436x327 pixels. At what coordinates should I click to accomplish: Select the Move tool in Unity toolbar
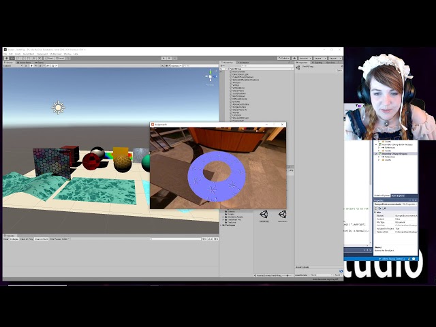(12, 58)
